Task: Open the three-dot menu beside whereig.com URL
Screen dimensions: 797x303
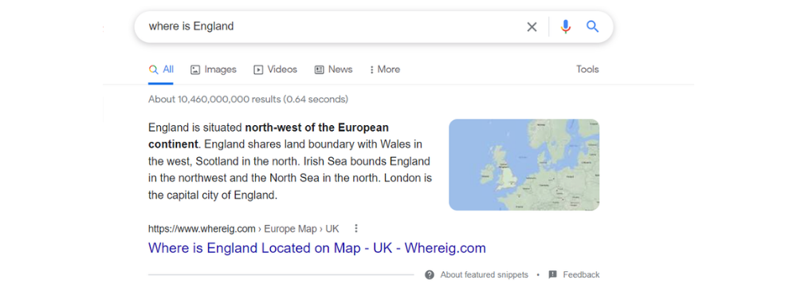Action: 356,229
